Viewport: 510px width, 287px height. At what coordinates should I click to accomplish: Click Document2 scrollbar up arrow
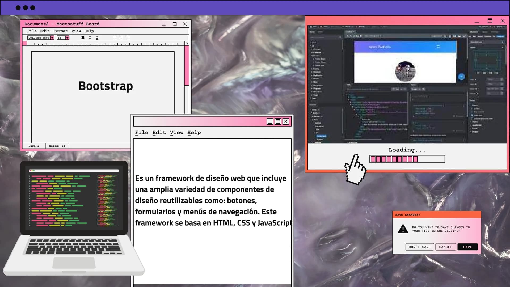(187, 43)
